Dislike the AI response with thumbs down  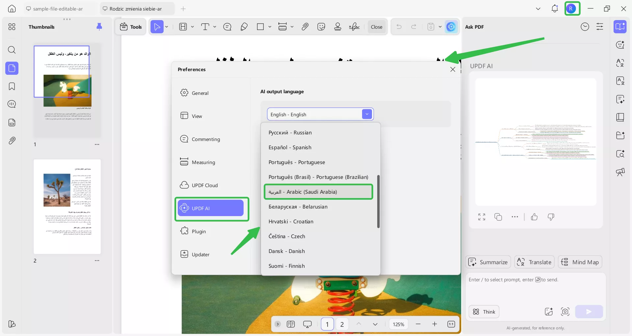click(551, 217)
